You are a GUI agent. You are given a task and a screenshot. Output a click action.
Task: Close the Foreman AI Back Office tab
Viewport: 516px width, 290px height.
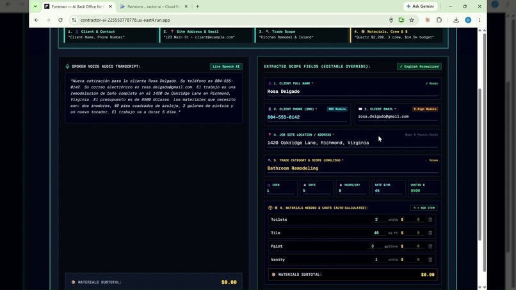click(x=110, y=6)
